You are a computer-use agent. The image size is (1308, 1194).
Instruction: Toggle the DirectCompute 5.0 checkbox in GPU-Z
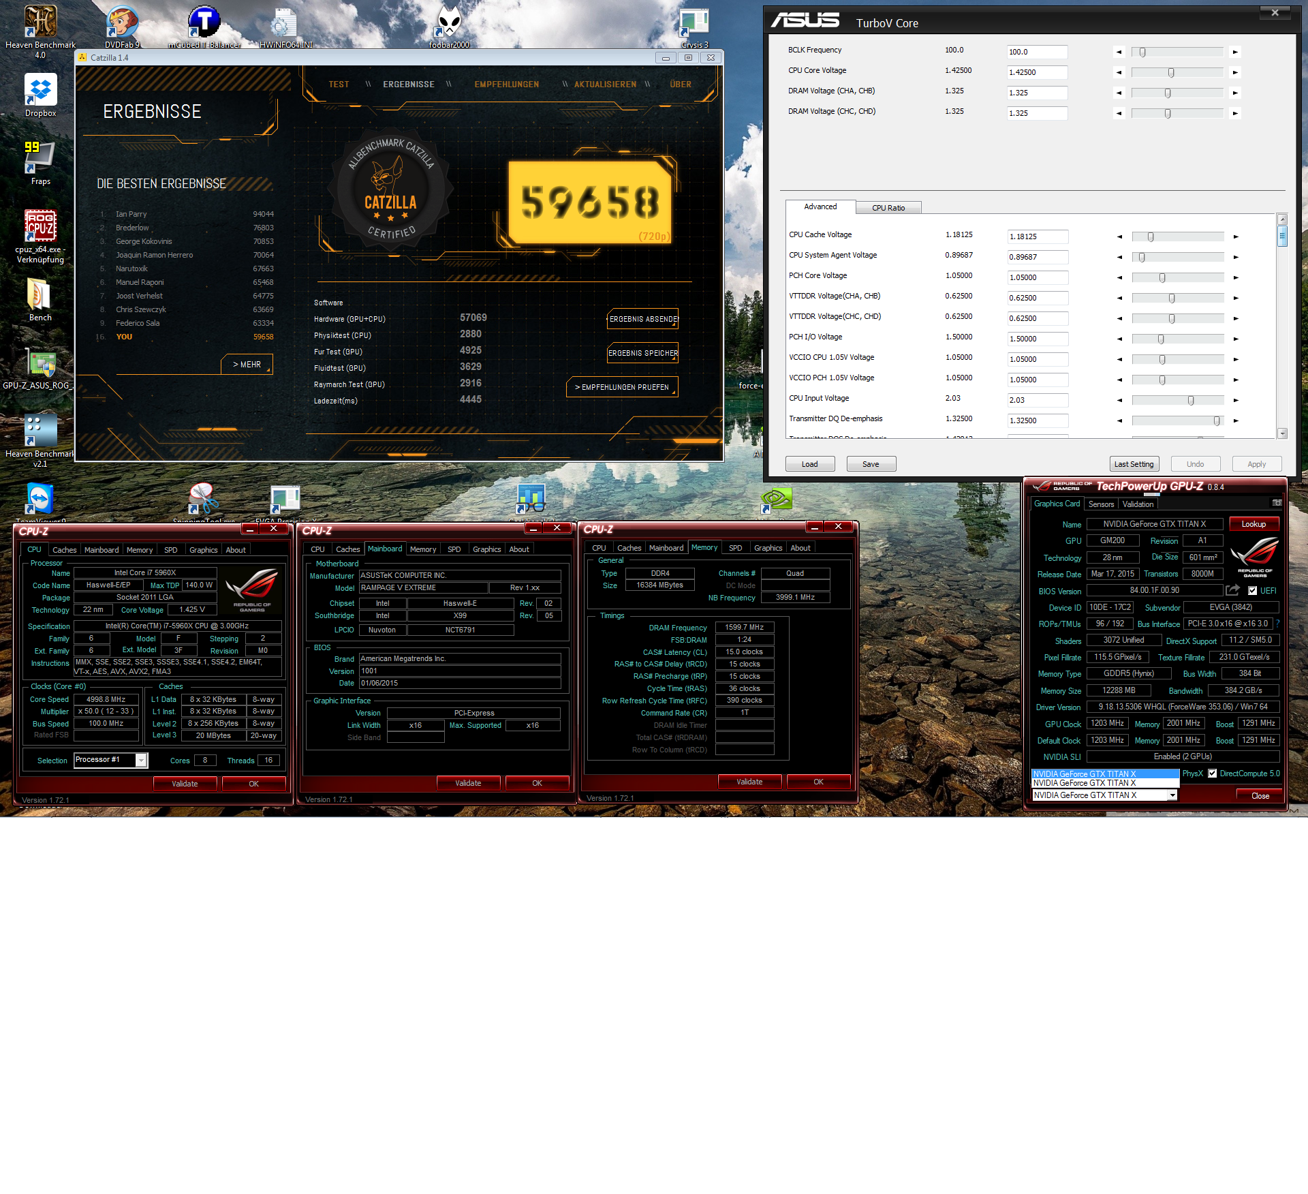(x=1212, y=774)
